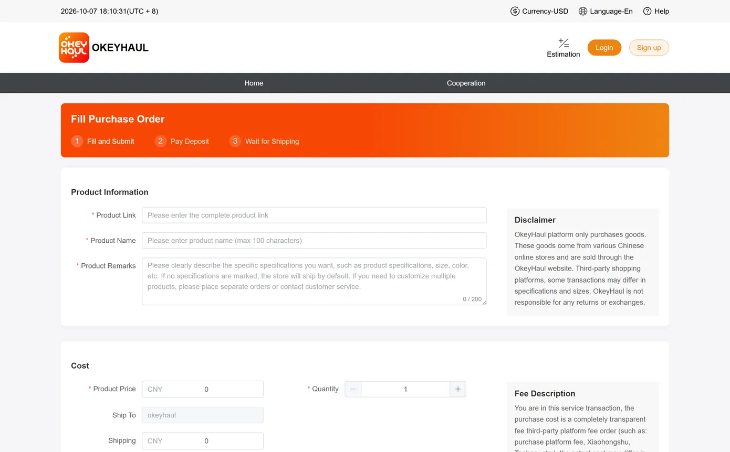Open the Cooperation menu item

tap(466, 83)
